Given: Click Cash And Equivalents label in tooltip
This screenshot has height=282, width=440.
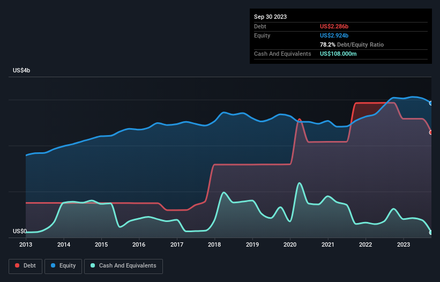Looking at the screenshot, I should tap(282, 54).
